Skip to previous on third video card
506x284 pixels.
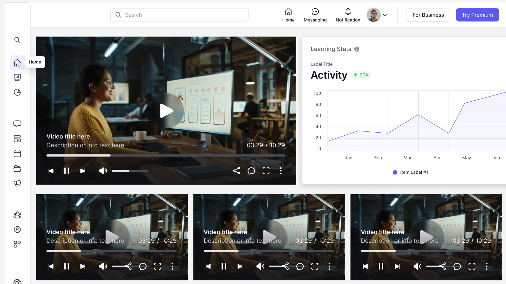(x=365, y=266)
